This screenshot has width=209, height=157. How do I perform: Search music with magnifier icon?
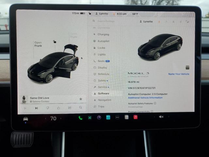(80, 108)
